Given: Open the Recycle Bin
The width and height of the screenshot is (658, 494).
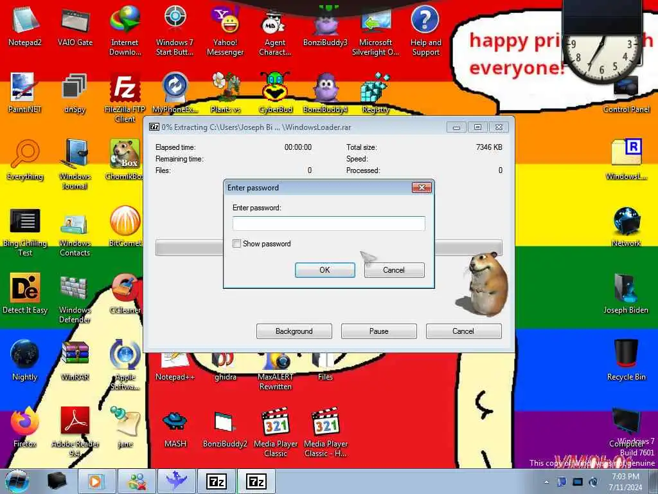Looking at the screenshot, I should pos(626,360).
